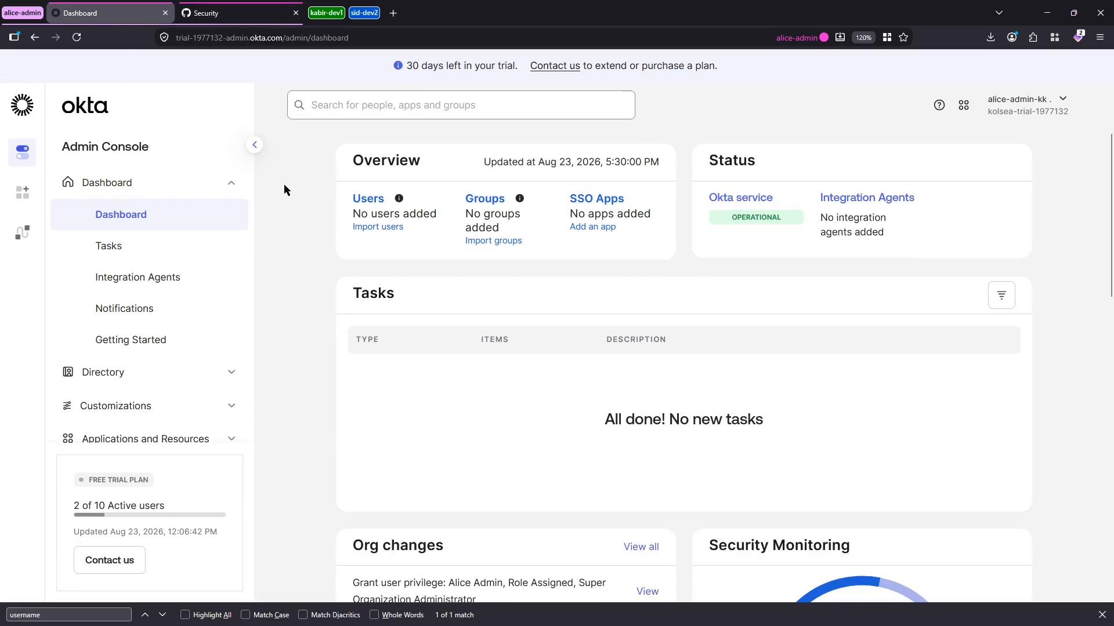This screenshot has width=1114, height=626.
Task: Reload the page with the browser refresh icon
Action: 77,37
